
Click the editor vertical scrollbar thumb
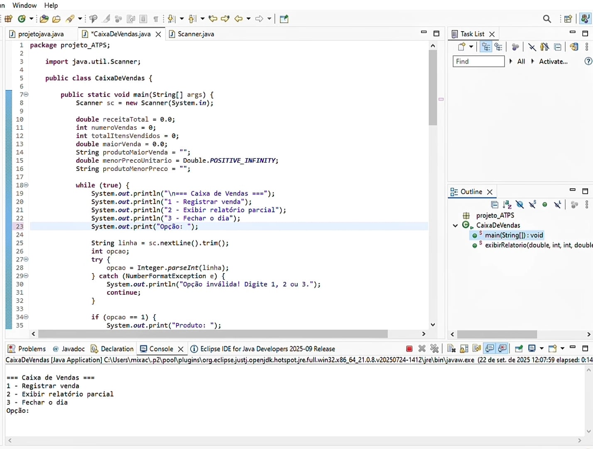433,88
